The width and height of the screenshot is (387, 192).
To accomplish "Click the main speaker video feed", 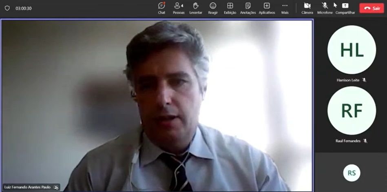I will coord(157,102).
